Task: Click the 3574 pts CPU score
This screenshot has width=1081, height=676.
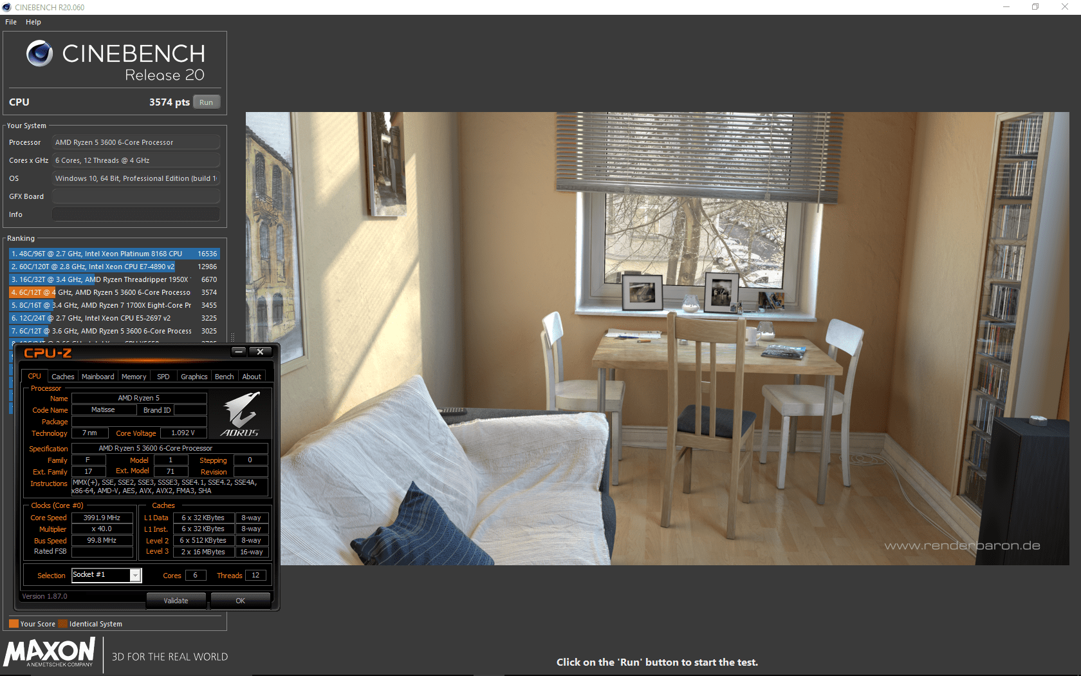Action: (169, 102)
